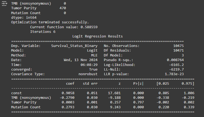Click the Tumor Purity missing count 470

[x=63, y=8]
